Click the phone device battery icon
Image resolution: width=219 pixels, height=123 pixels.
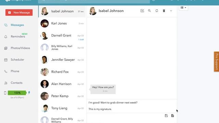coord(5,93)
